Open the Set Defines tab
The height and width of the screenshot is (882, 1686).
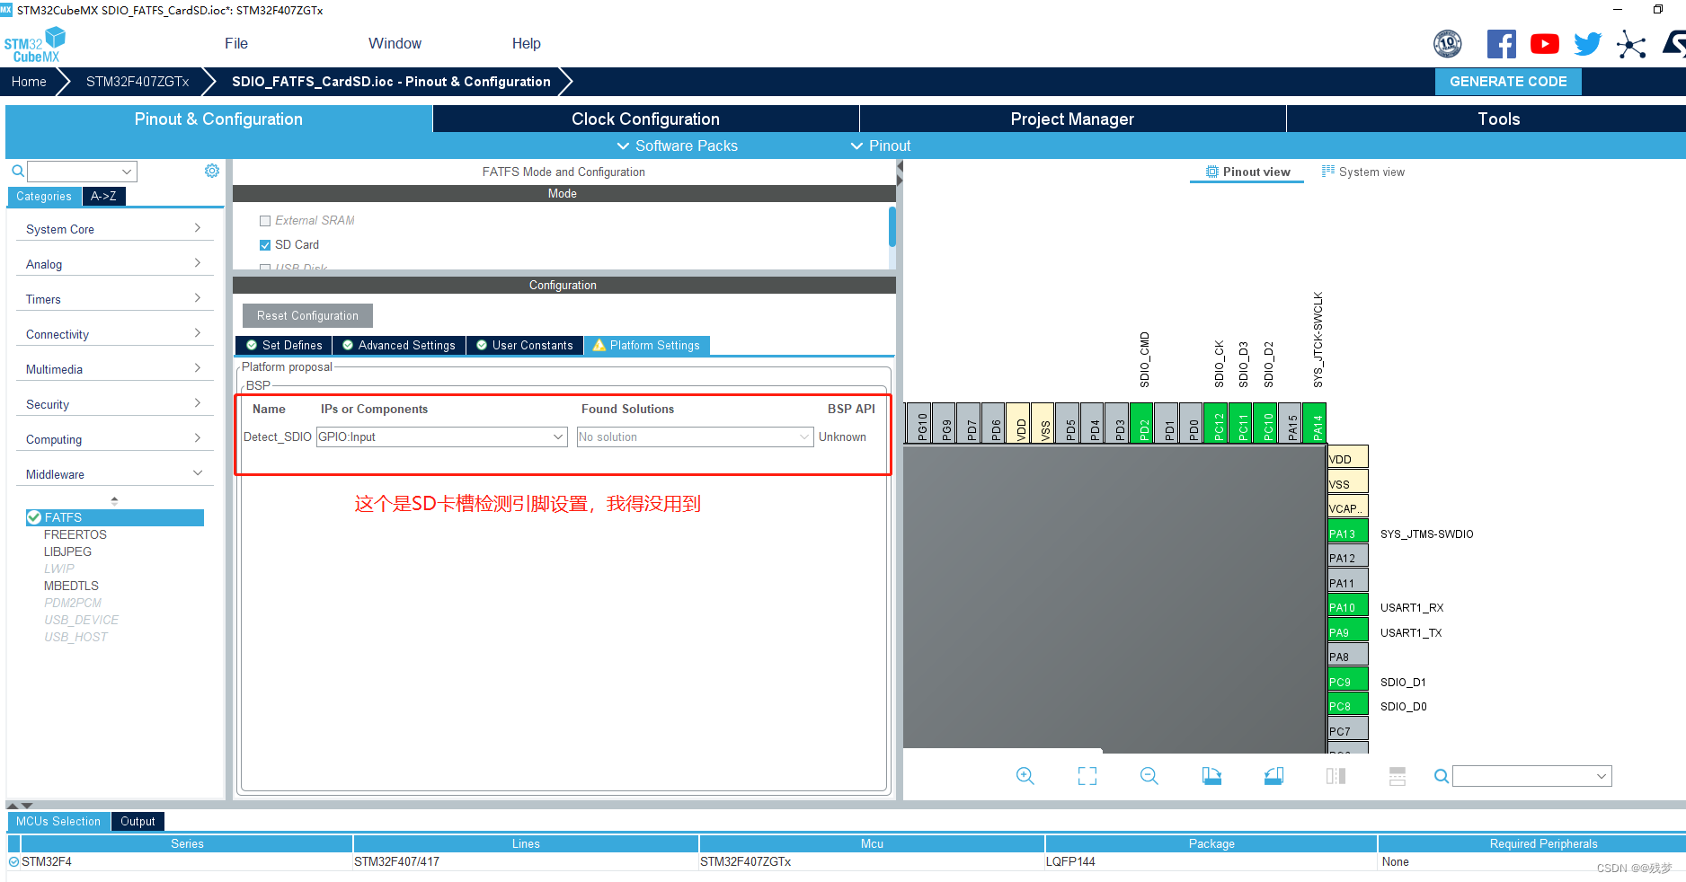click(x=283, y=345)
